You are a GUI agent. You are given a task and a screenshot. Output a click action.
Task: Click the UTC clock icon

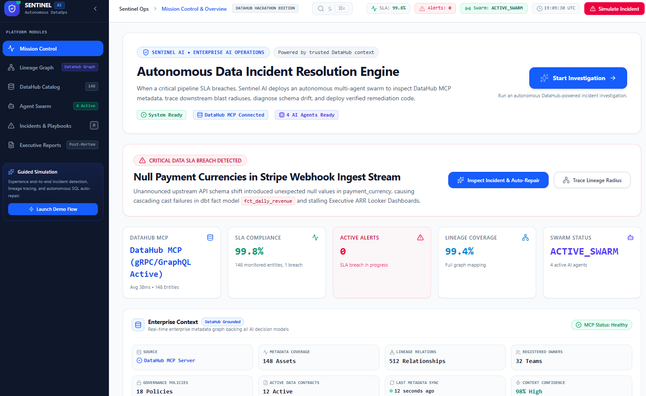[540, 9]
